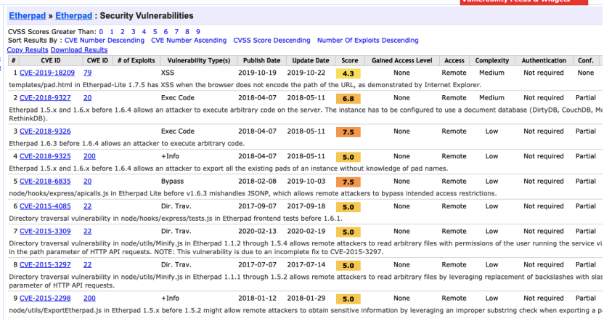Click the CVE-2015-4085 directory traversal description
The image size is (604, 321).
176,219
